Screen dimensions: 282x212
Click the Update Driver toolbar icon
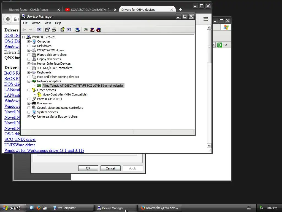[x=86, y=30]
